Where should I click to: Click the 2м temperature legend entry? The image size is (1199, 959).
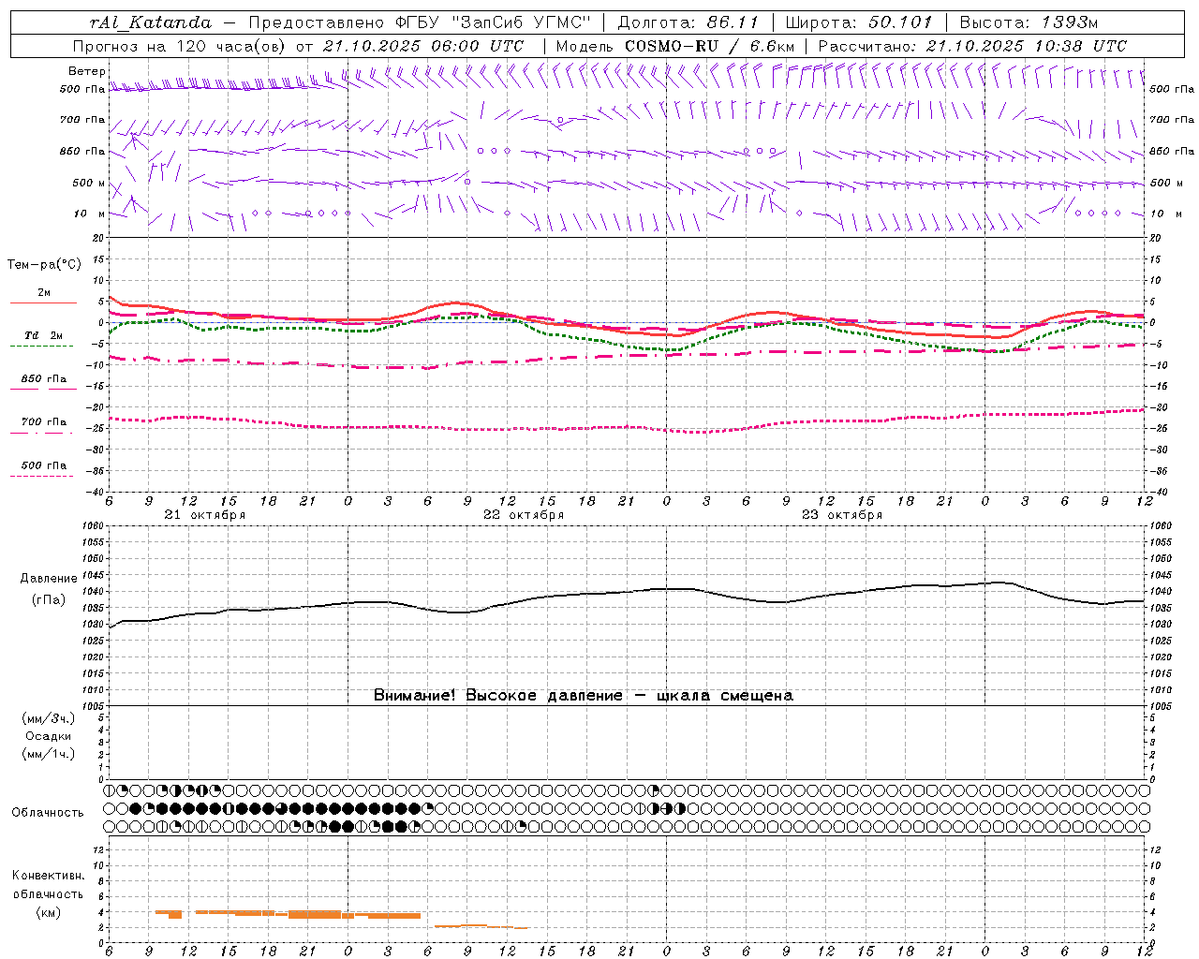[x=44, y=293]
